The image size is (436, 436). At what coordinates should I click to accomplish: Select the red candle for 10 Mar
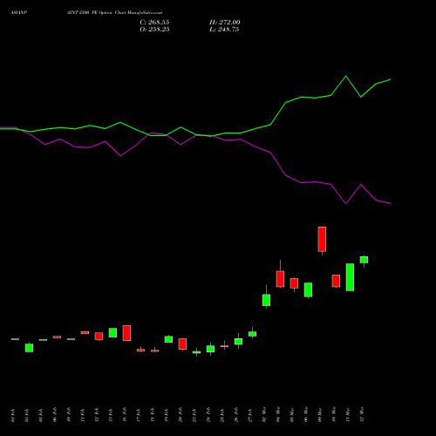click(x=336, y=281)
